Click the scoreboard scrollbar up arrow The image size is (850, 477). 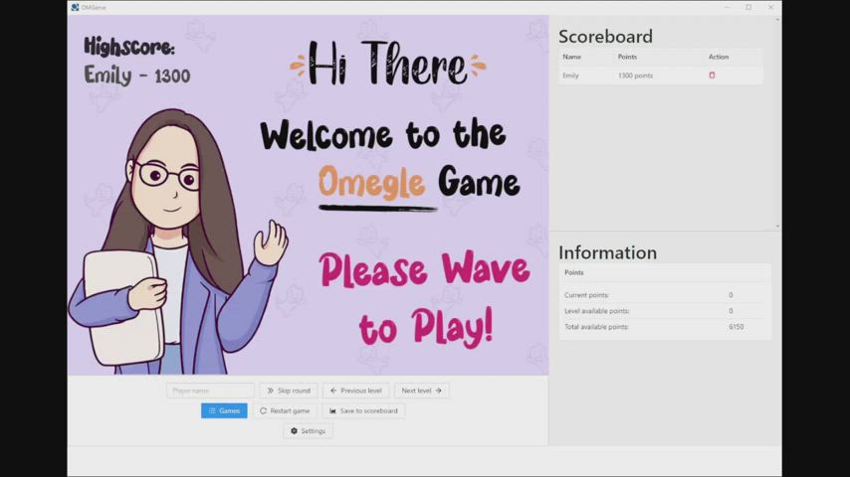click(x=778, y=20)
